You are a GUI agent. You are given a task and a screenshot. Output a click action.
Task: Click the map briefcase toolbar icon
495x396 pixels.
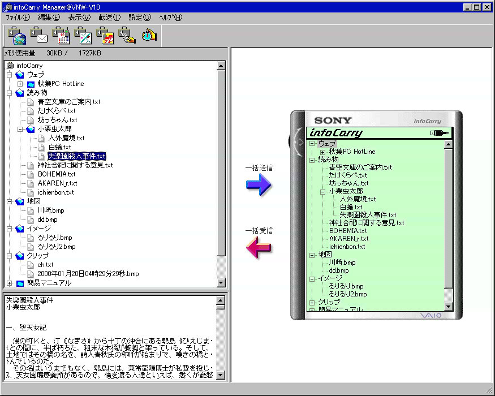83,36
